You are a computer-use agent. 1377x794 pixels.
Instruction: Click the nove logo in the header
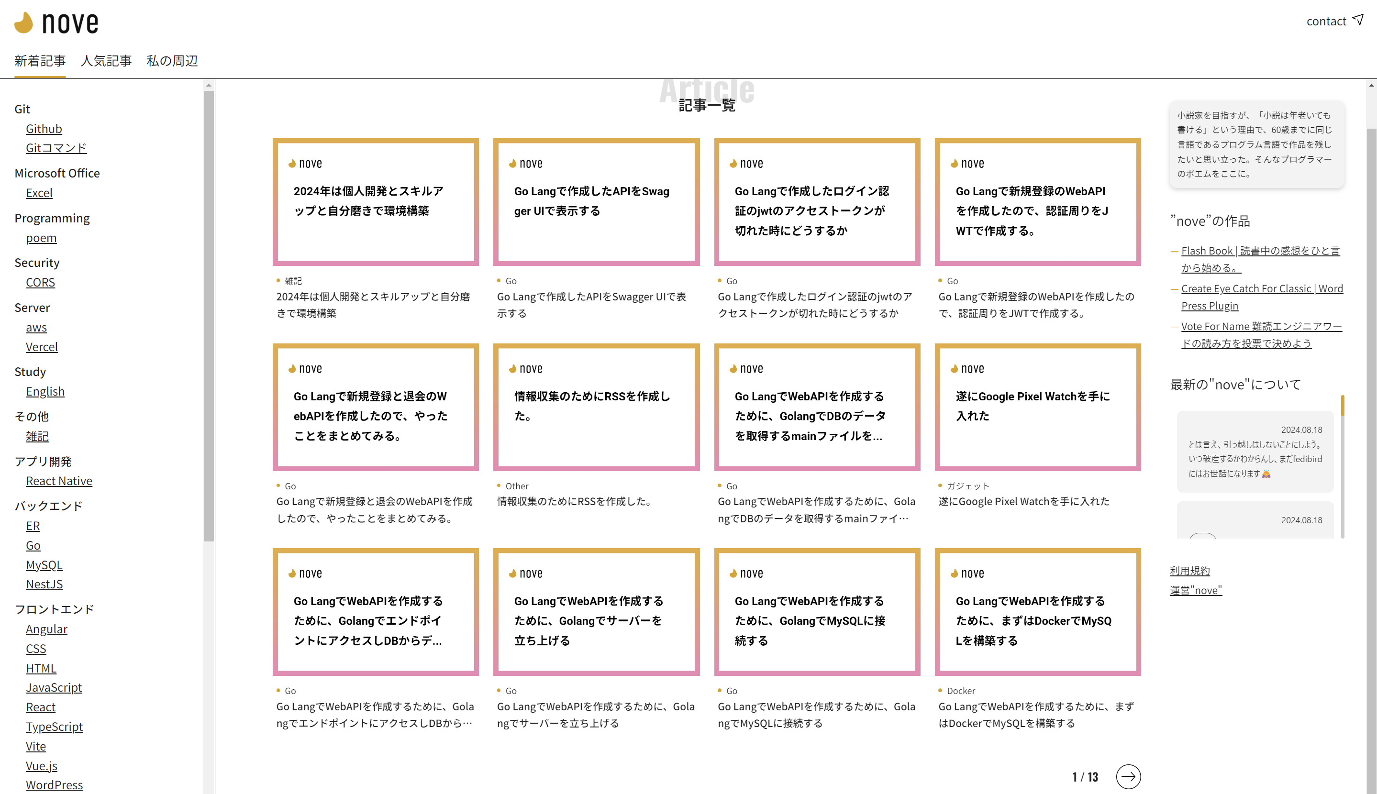56,23
